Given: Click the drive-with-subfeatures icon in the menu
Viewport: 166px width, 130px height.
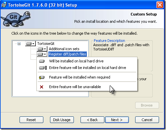Looking at the screenshot, I should (43, 68).
